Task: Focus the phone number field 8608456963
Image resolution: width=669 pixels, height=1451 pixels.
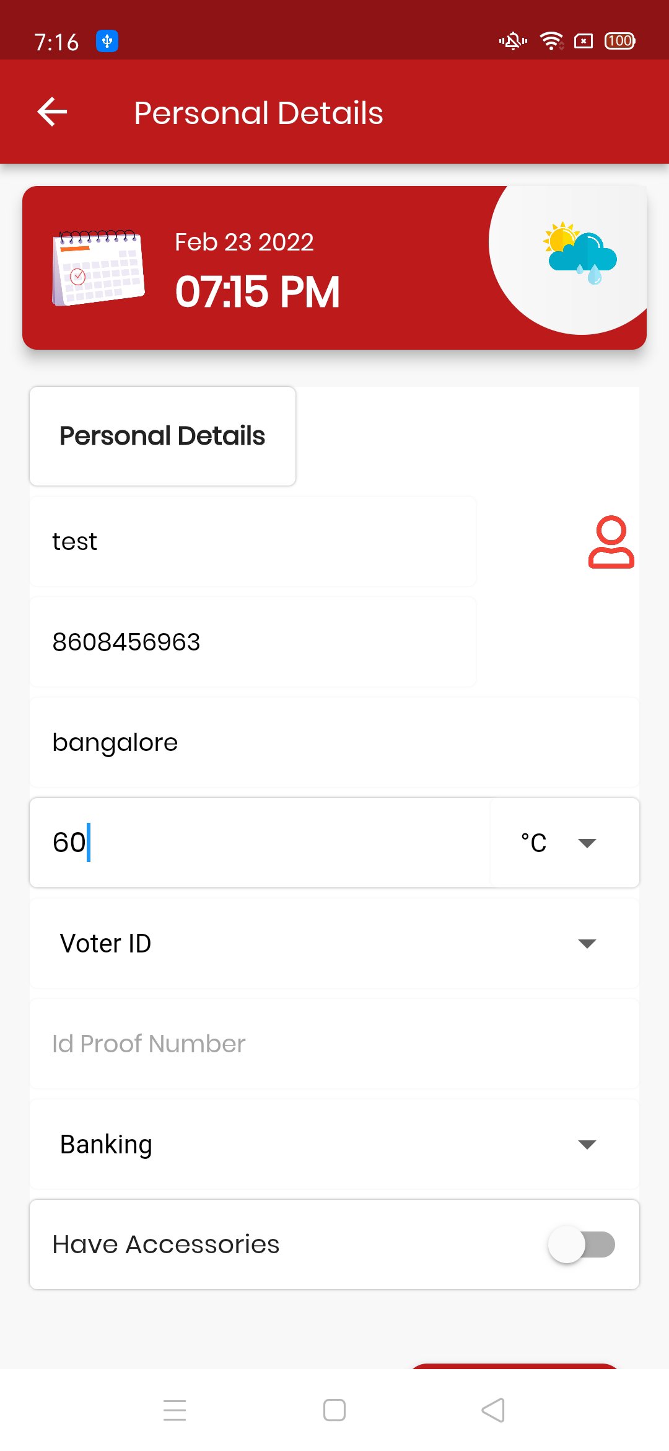Action: click(x=253, y=642)
